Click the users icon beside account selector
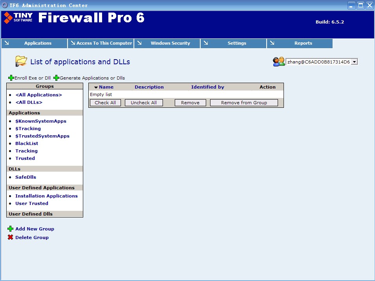 click(x=279, y=62)
